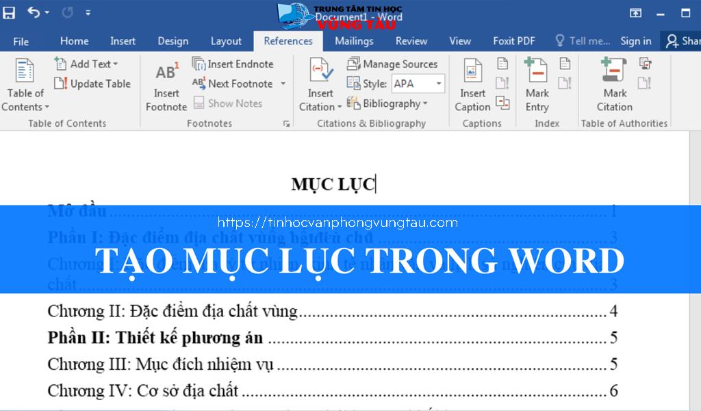Click the Update Index icon
Image resolution: width=701 pixels, height=411 pixels.
(x=565, y=83)
